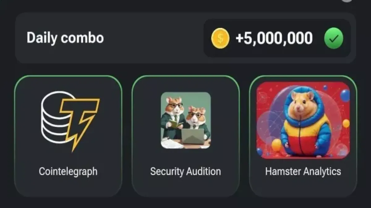371x208 pixels.
Task: Click the Daily combo heading
Action: coord(65,38)
